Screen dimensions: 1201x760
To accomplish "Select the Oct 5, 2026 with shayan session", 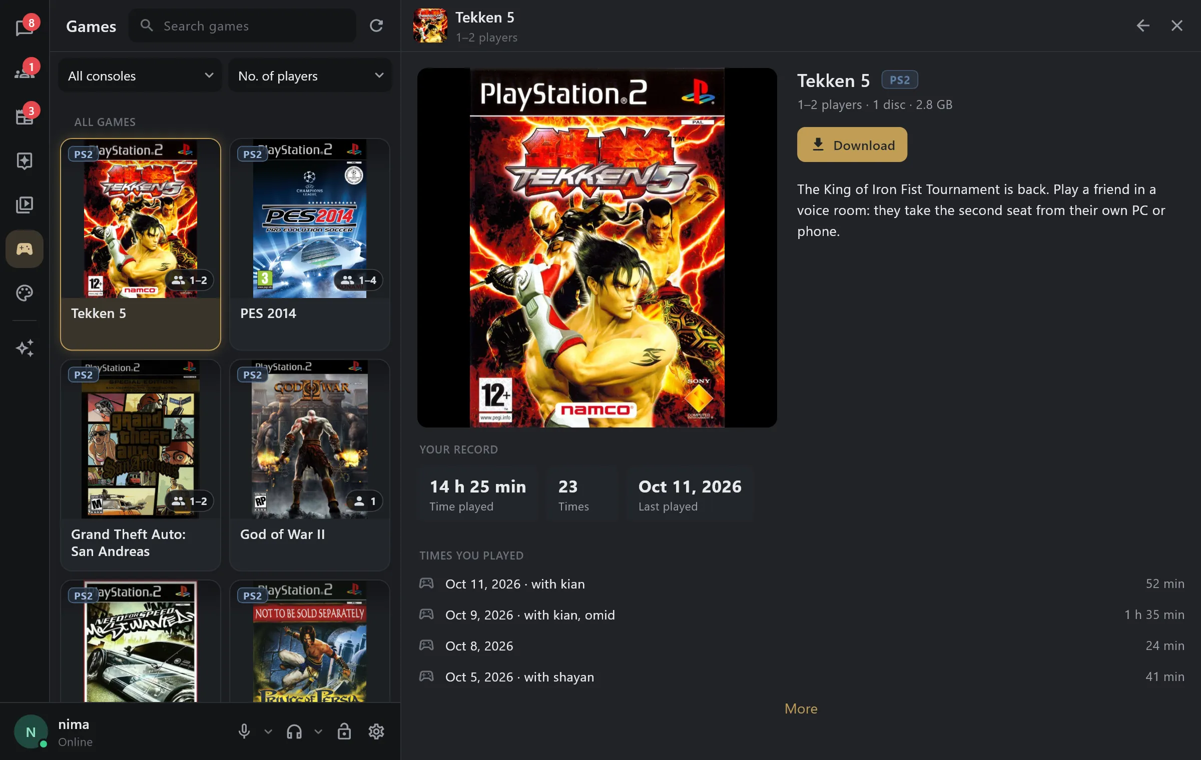I will [x=802, y=676].
